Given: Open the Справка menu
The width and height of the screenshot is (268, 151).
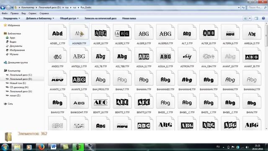Looking at the screenshot, I should coord(44,13).
